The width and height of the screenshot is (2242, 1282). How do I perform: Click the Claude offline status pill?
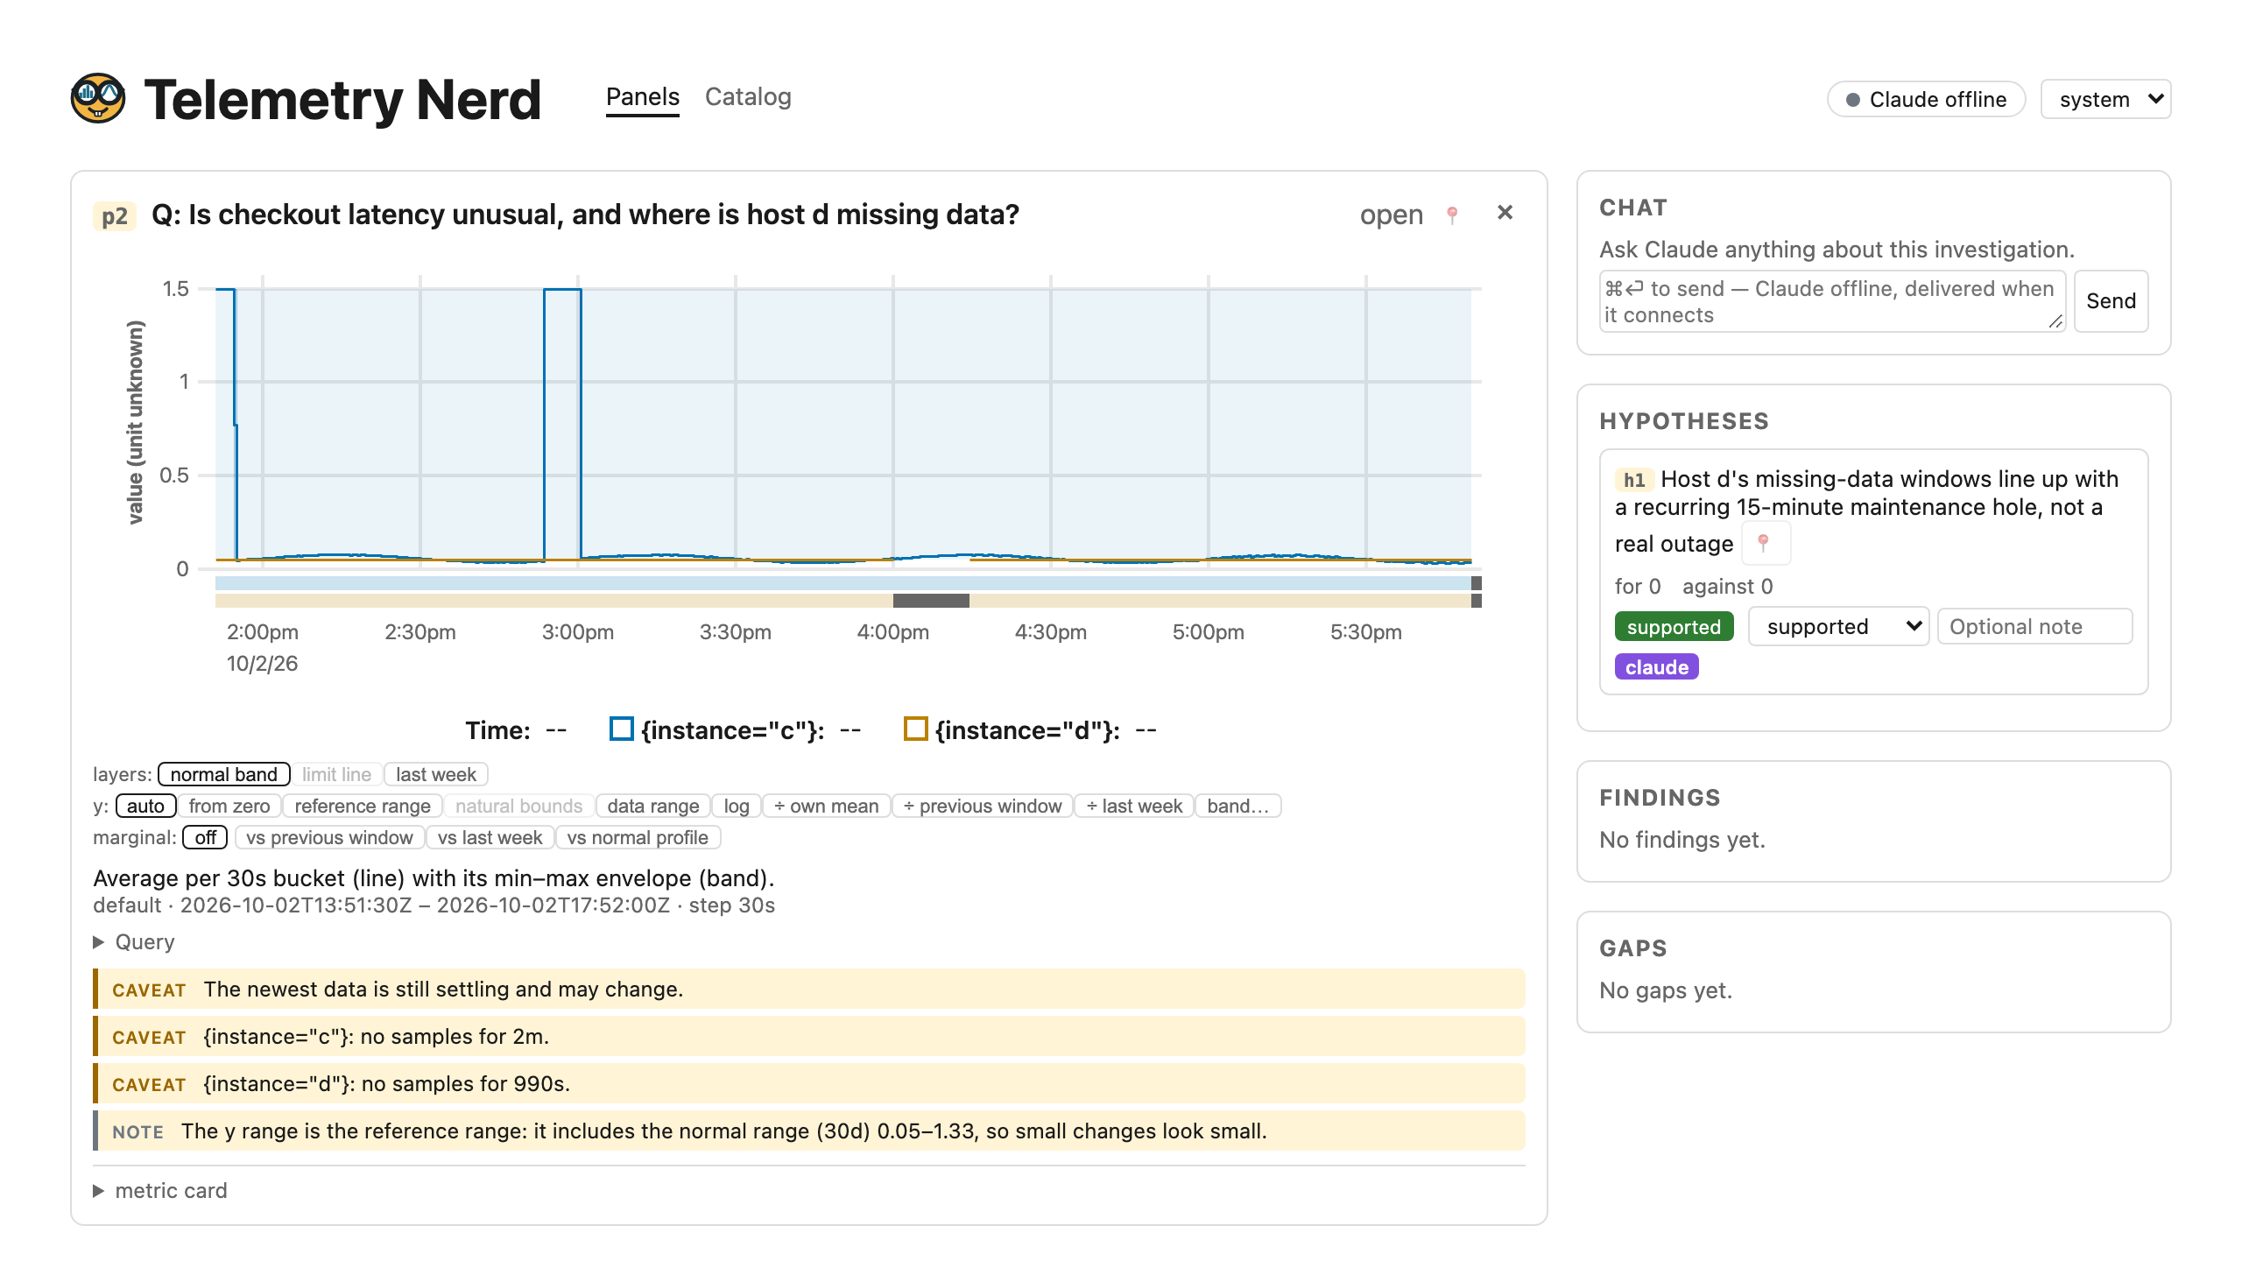pyautogui.click(x=1926, y=100)
